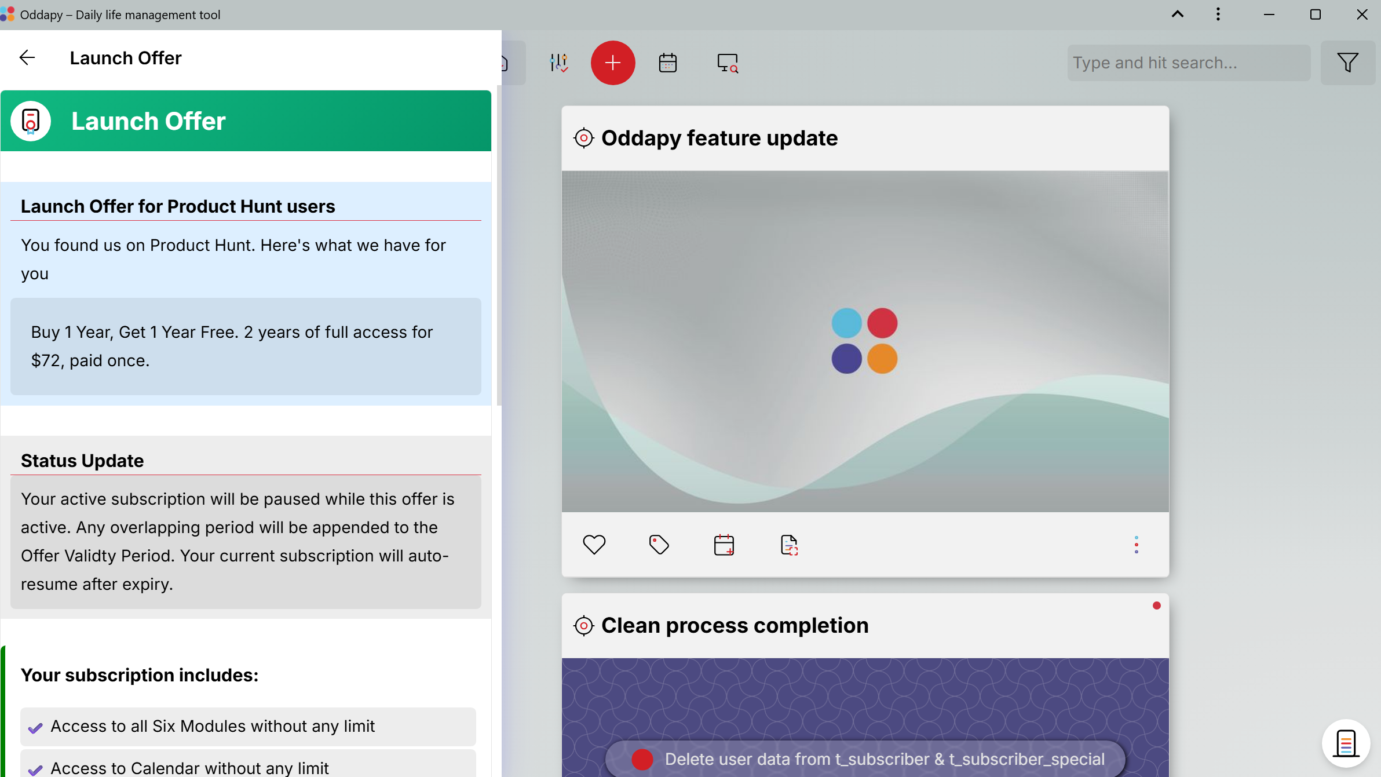Click the red plus add button

[612, 63]
